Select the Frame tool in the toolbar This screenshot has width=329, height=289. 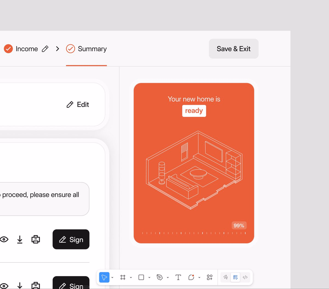coord(123,277)
